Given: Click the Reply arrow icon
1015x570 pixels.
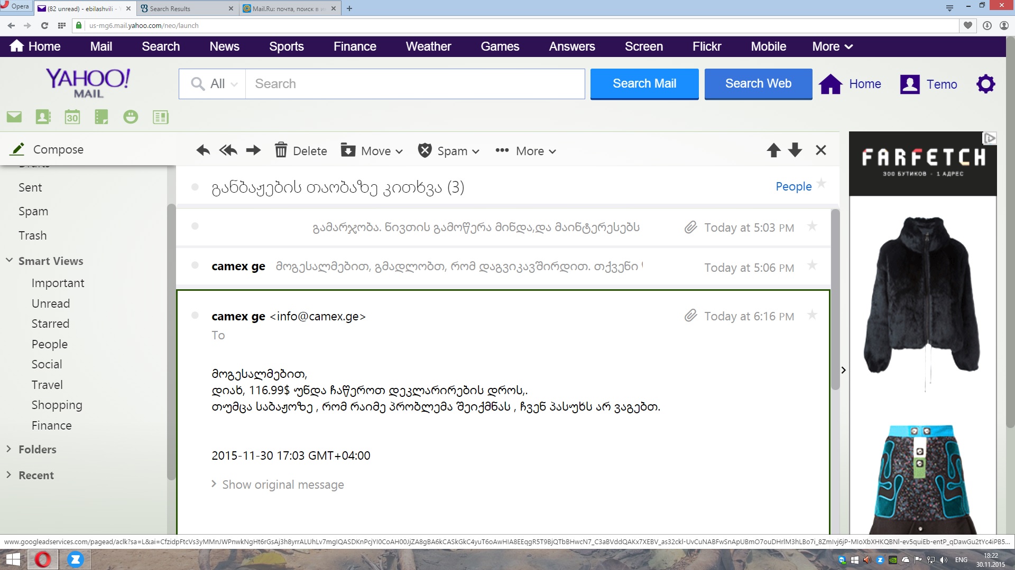Looking at the screenshot, I should 203,150.
